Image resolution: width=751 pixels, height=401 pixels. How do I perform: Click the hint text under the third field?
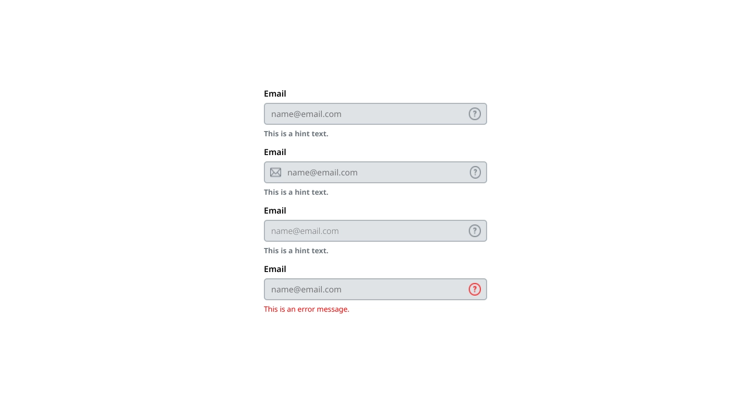tap(296, 251)
